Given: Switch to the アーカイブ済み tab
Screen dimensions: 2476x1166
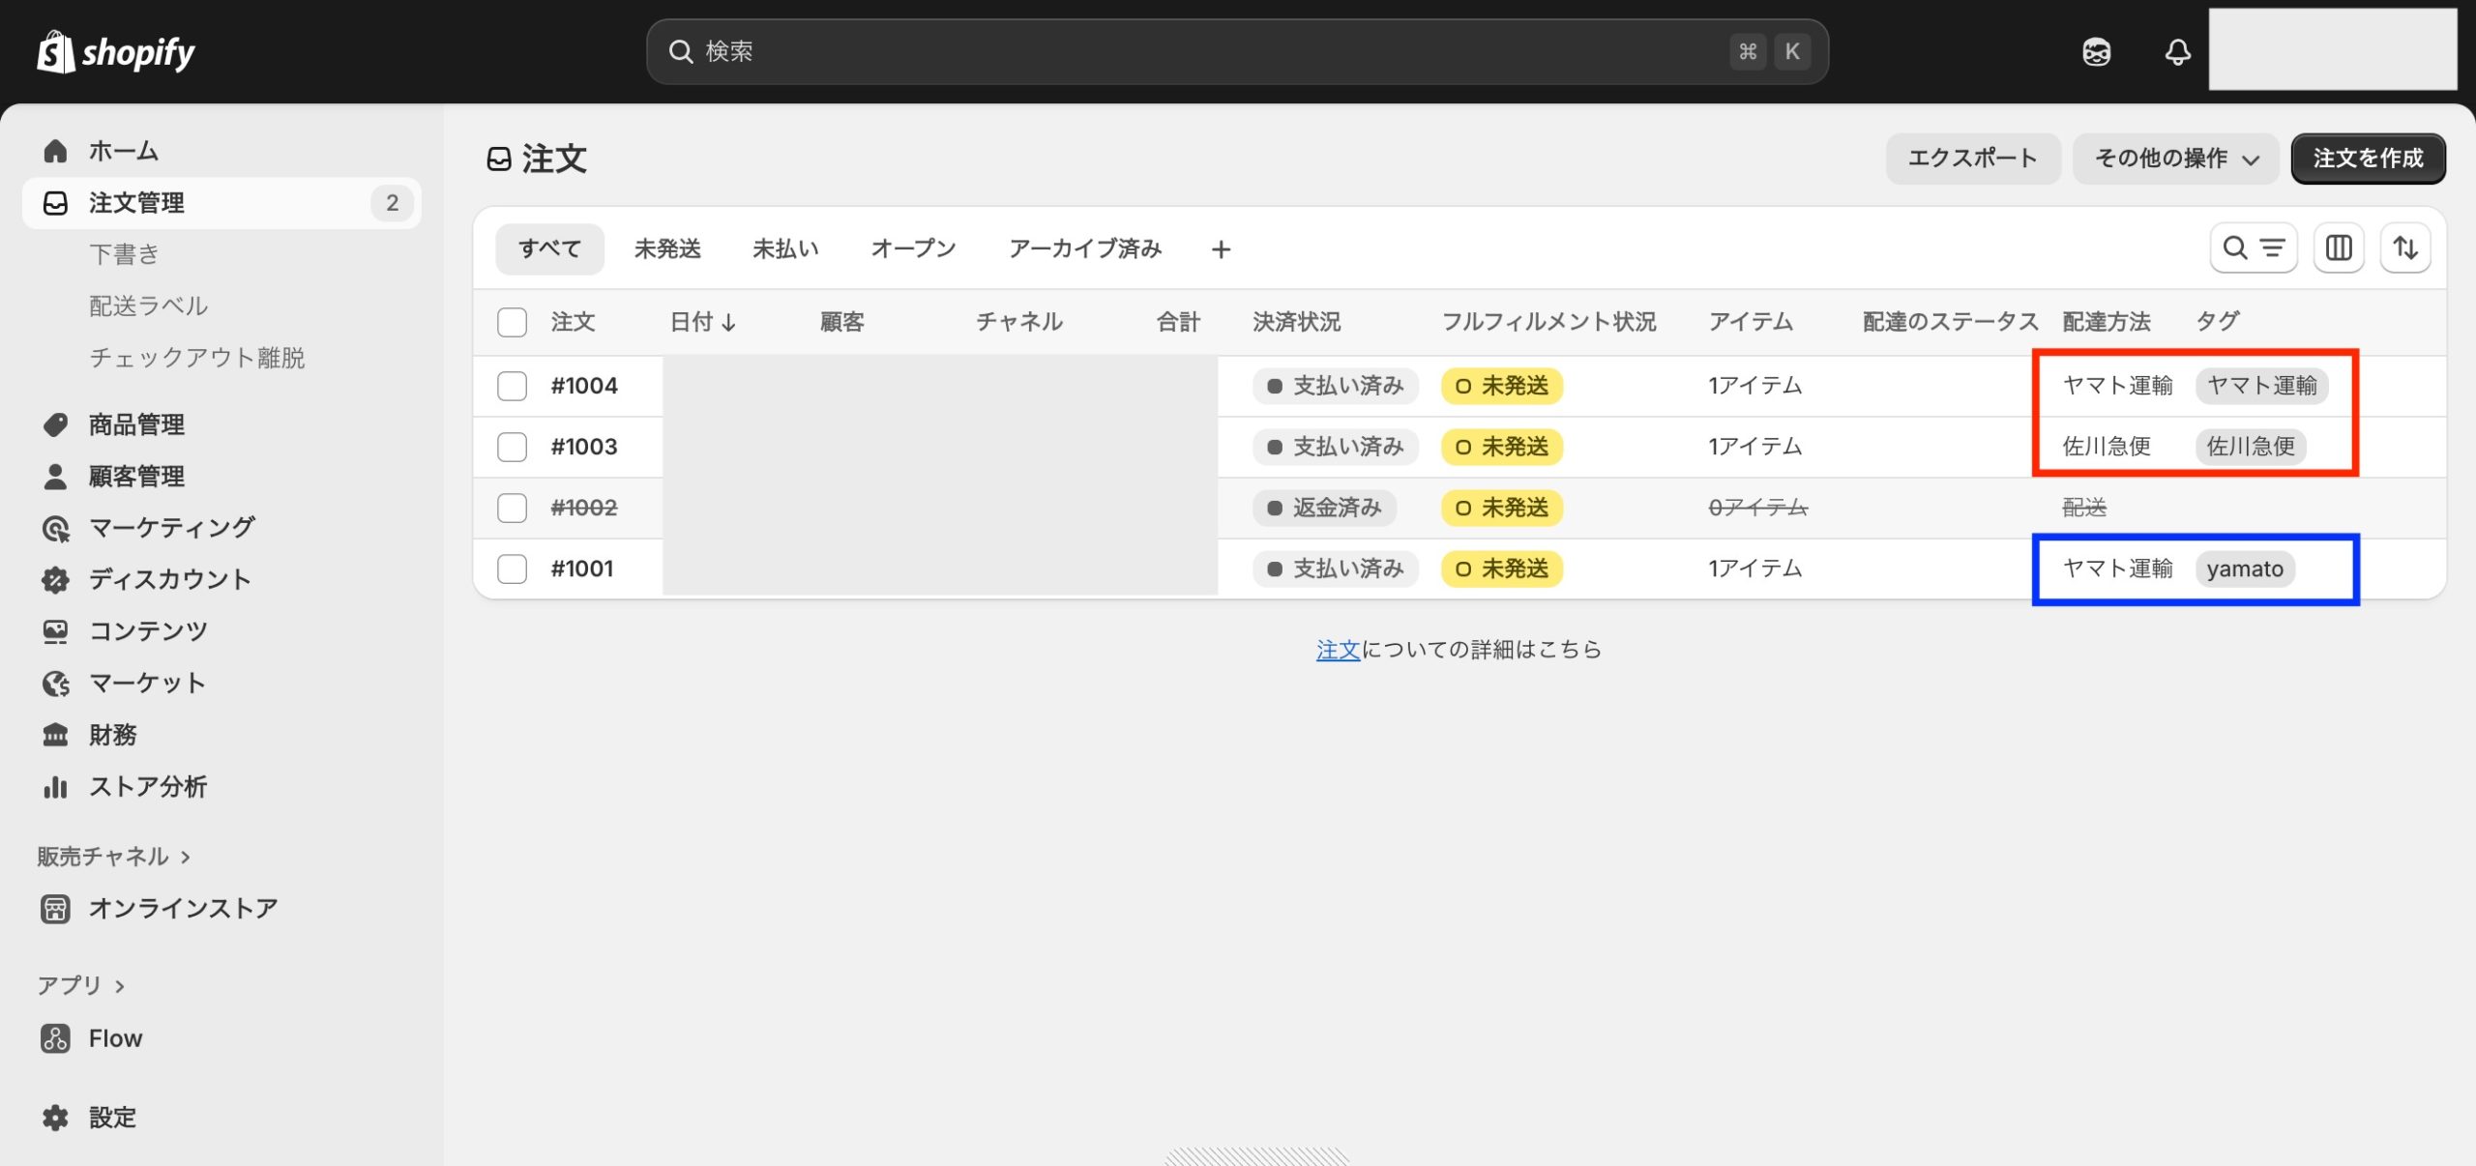Looking at the screenshot, I should click(1084, 248).
